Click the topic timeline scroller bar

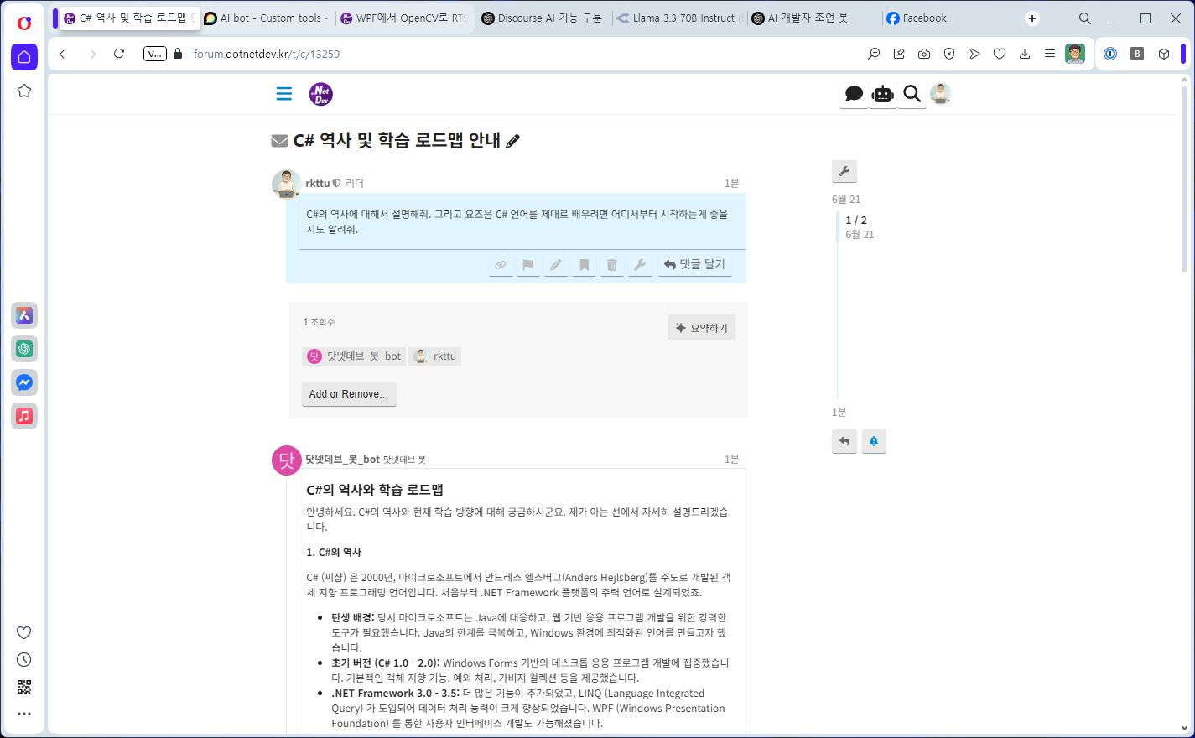[x=838, y=227]
